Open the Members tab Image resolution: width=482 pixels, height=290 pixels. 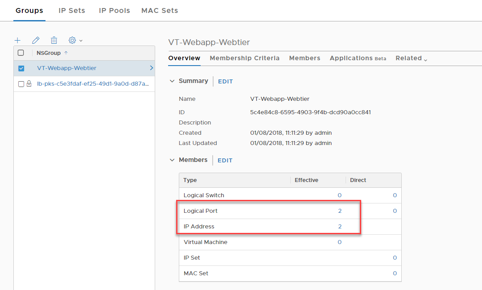click(305, 58)
